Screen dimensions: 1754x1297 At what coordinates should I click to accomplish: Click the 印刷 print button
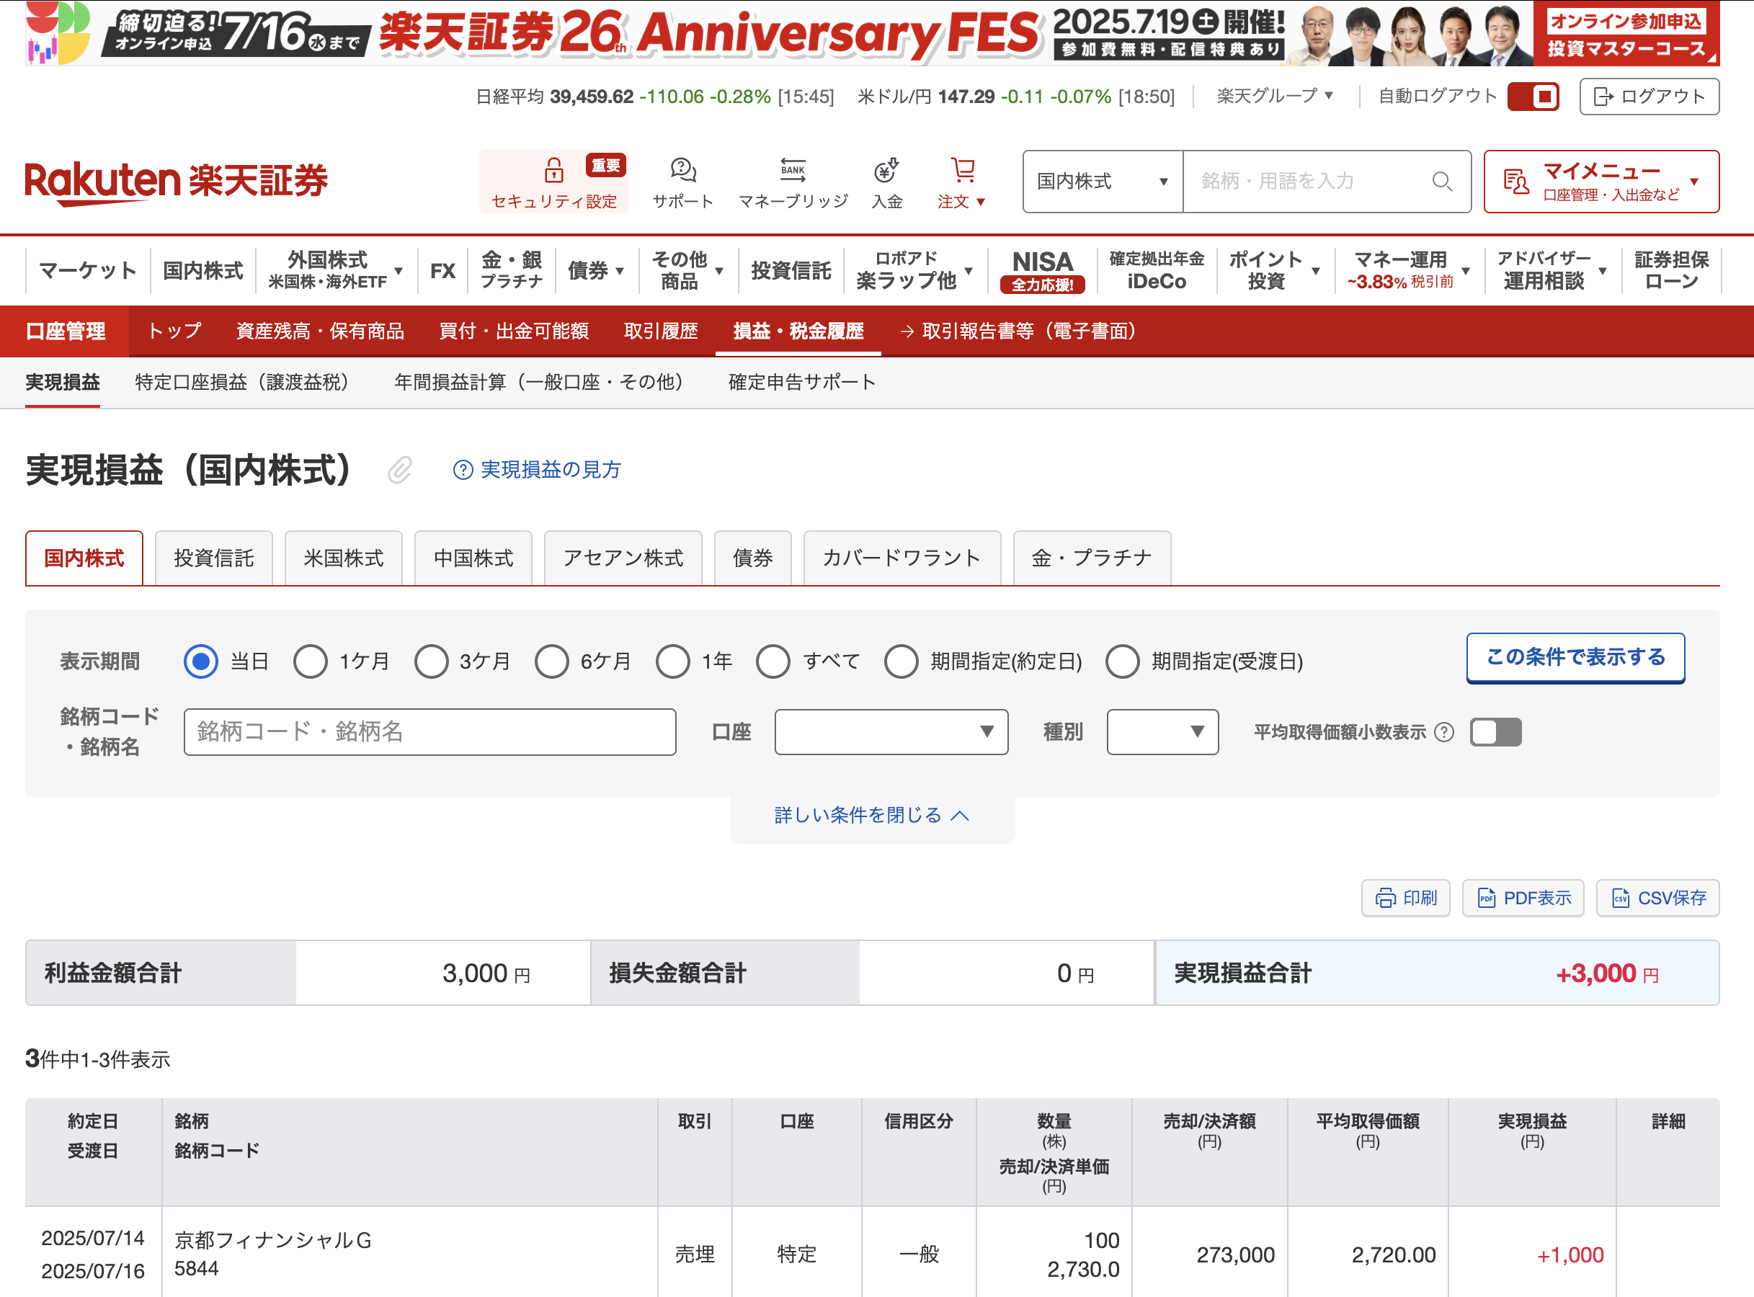pyautogui.click(x=1405, y=897)
